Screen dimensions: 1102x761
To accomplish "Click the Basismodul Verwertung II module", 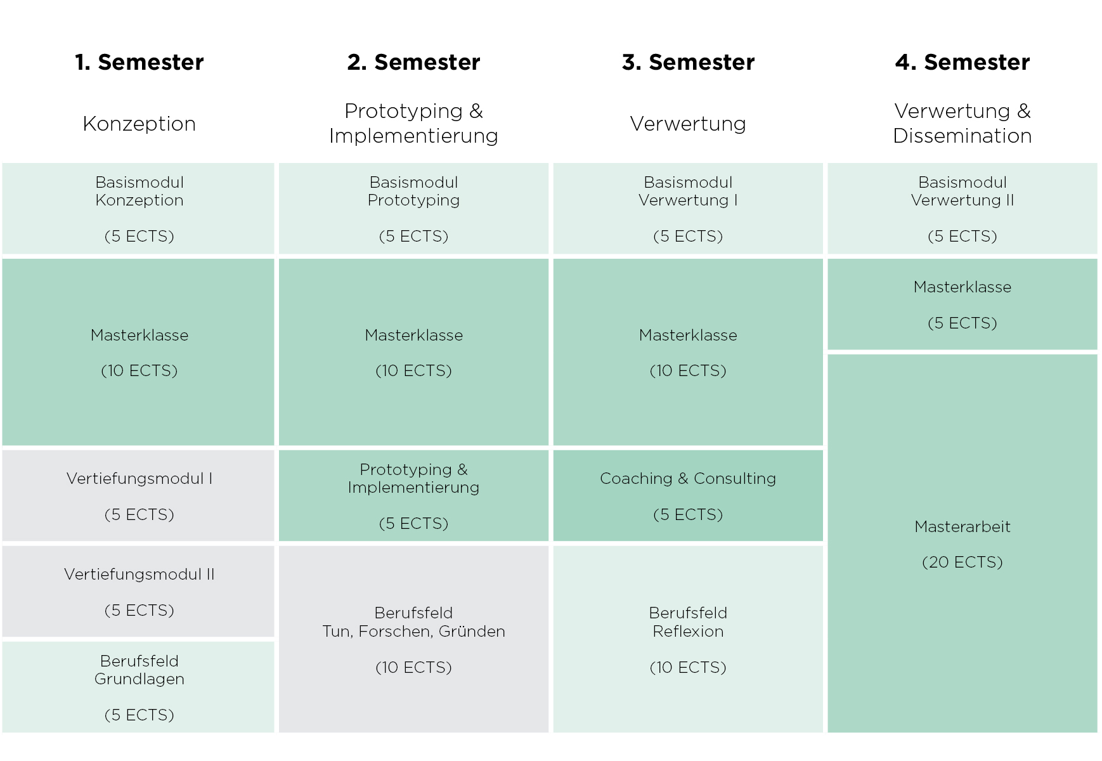I will tap(962, 209).
